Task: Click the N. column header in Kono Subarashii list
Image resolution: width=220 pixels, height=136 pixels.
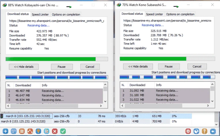Action: (124, 85)
